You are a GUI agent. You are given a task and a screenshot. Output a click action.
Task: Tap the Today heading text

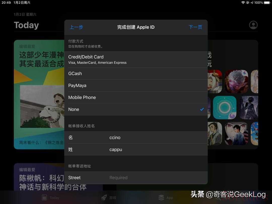point(26,25)
